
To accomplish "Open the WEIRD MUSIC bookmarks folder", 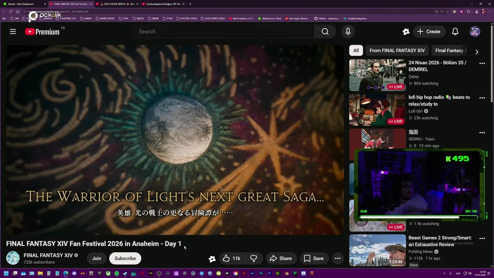I will click(105, 19).
